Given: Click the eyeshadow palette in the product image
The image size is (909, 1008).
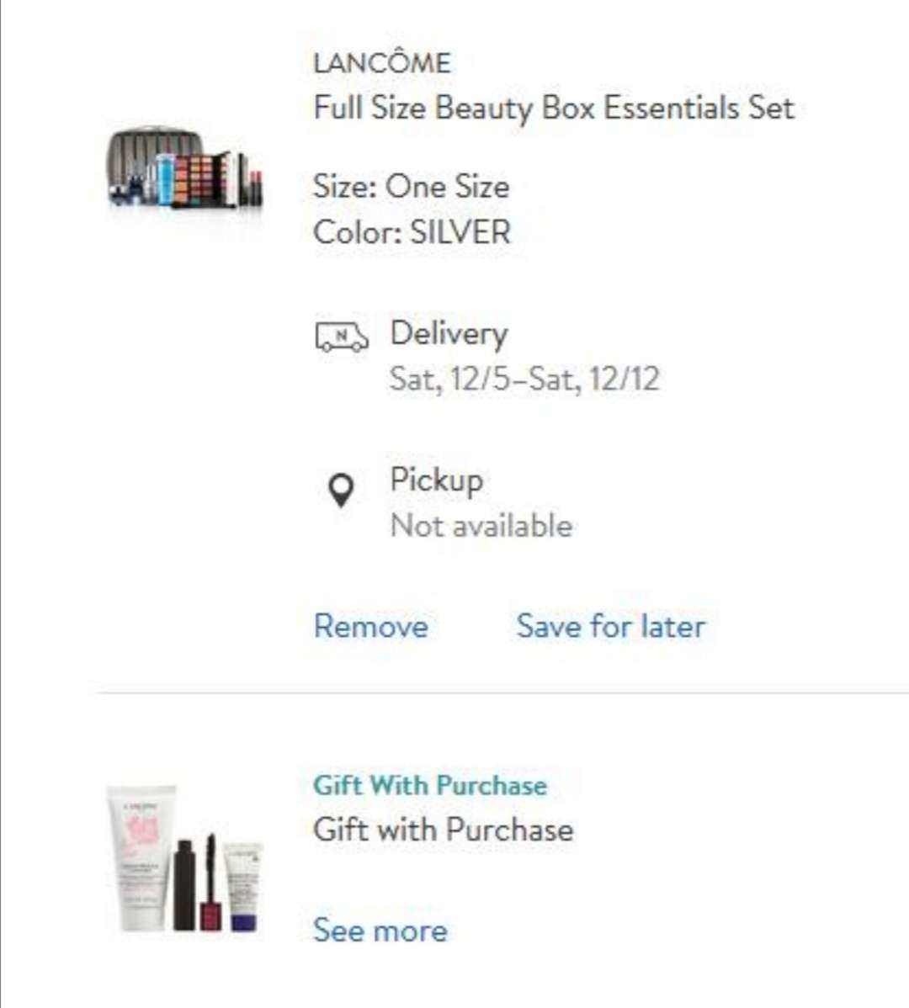Looking at the screenshot, I should tap(201, 179).
